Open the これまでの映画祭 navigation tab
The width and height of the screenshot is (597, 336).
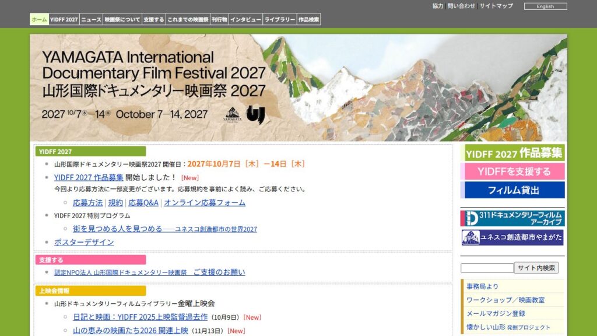188,19
